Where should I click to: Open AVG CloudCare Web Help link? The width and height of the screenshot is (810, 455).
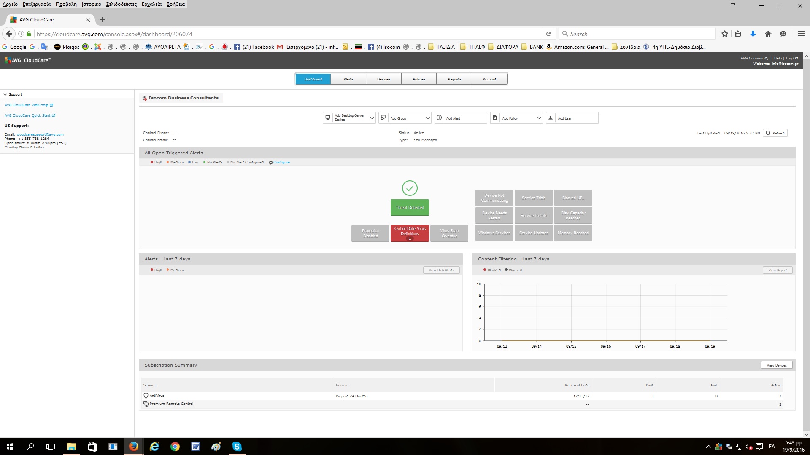click(29, 105)
